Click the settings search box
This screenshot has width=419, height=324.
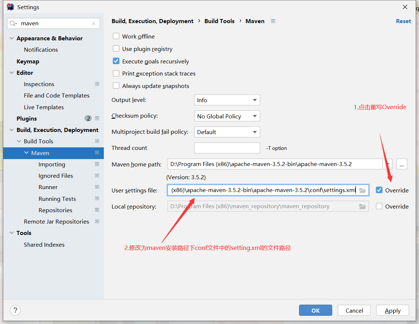click(x=54, y=23)
